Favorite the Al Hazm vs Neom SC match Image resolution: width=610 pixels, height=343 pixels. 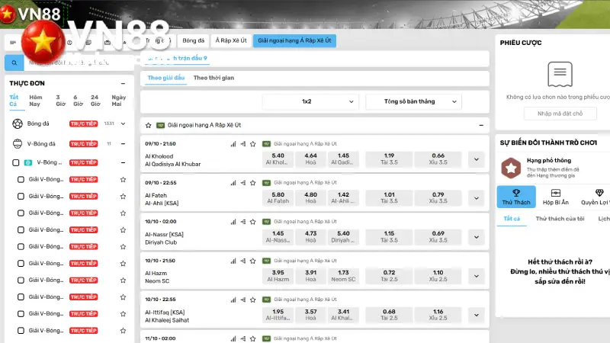(253, 261)
